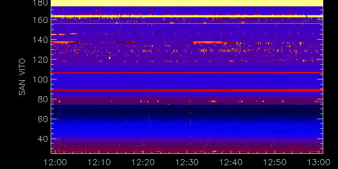Click the 100 frequency axis label
The image size is (338, 169).
coord(40,79)
